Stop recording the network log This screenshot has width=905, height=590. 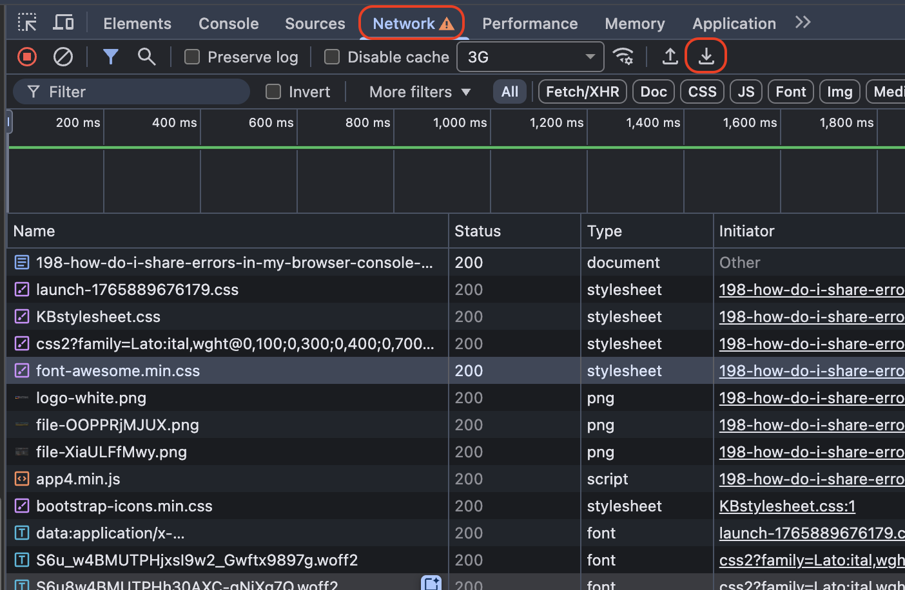coord(27,57)
